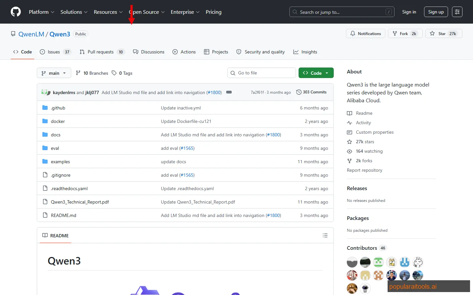Open the Notifications bell
473x295 pixels.
click(352, 33)
